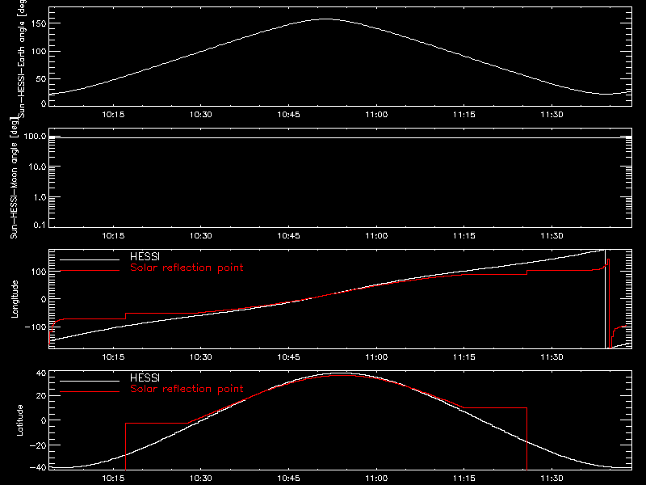Click 100 tick value on Longitude axis

(x=38, y=272)
